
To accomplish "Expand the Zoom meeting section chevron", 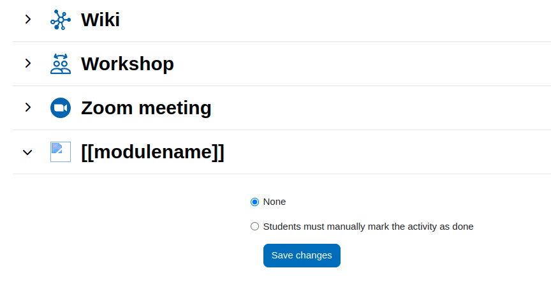I will pos(28,107).
